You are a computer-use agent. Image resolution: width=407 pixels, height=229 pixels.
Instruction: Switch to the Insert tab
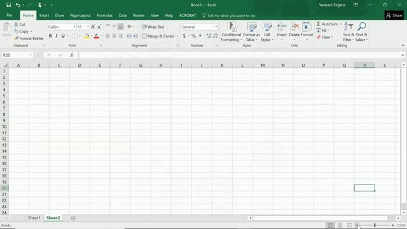coord(44,15)
